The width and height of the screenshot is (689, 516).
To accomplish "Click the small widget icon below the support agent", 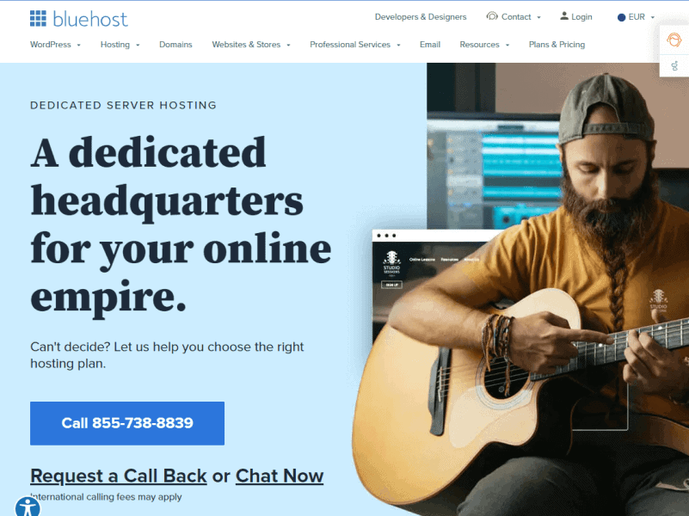I will point(675,66).
